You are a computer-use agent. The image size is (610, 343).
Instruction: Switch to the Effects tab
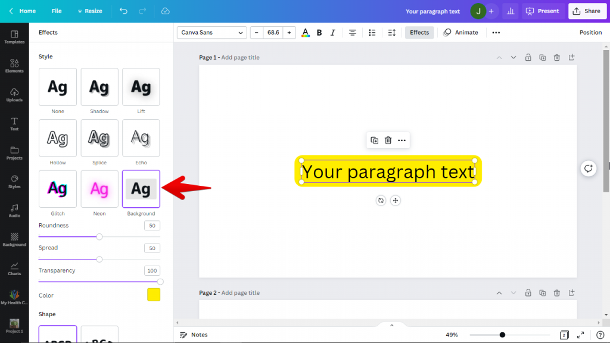click(x=419, y=32)
